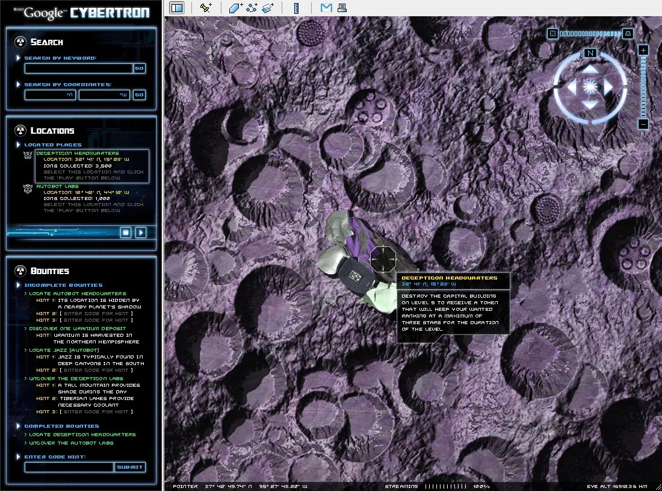
Task: Select Decepticon Headquarters in located places
Action: pyautogui.click(x=92, y=166)
